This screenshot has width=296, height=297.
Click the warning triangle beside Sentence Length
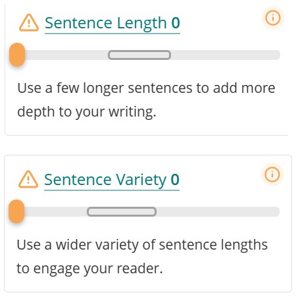pos(29,23)
